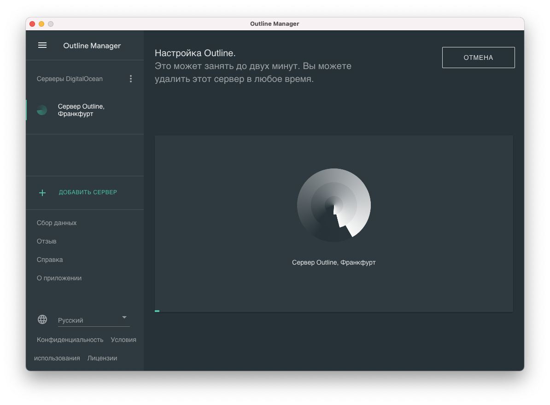Open the hamburger menu icon
Image resolution: width=550 pixels, height=405 pixels.
[42, 46]
